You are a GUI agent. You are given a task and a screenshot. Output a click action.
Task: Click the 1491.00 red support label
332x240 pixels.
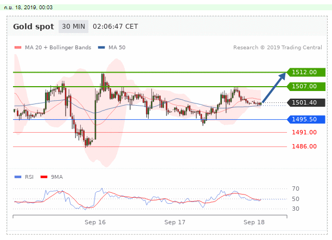304,133
